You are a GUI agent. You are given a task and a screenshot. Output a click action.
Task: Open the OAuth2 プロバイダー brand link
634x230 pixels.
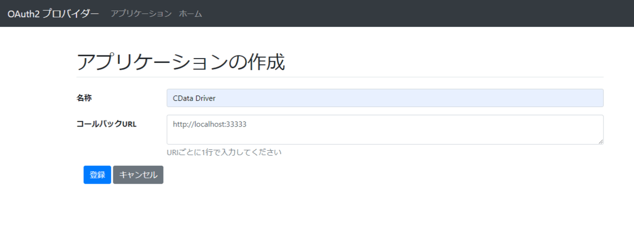tap(53, 13)
